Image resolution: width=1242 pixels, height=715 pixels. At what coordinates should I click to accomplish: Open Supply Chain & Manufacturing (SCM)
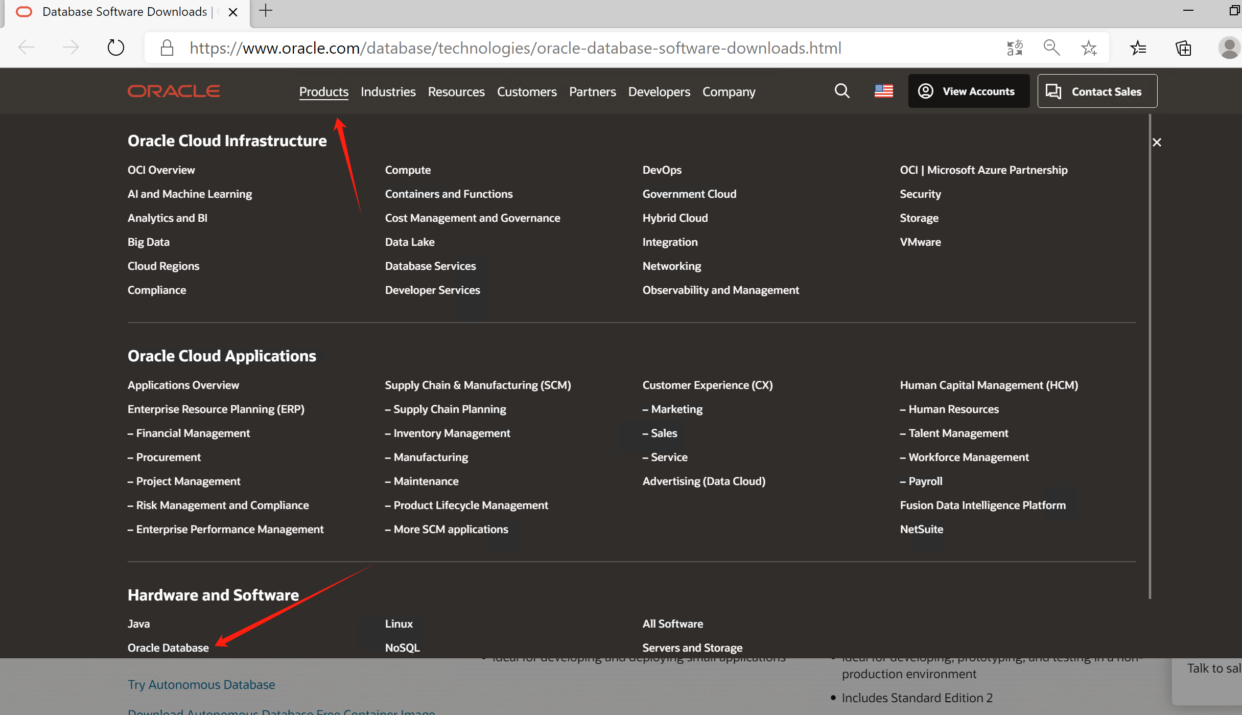478,385
